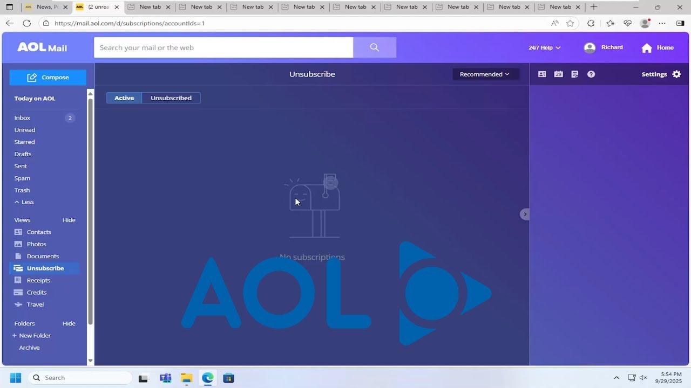Close the AOL mail browser tab
This screenshot has width=691, height=388.
point(117,7)
